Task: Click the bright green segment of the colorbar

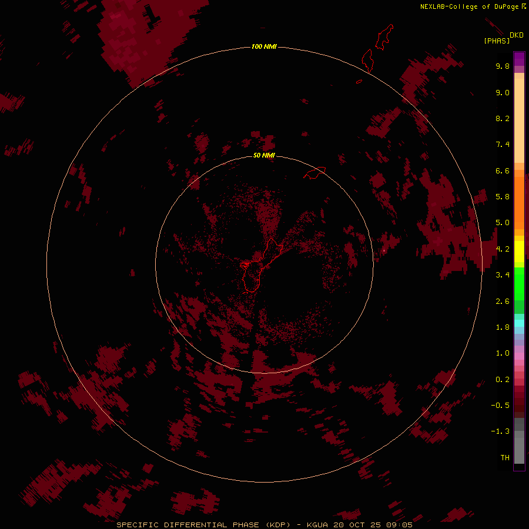Action: (x=519, y=283)
